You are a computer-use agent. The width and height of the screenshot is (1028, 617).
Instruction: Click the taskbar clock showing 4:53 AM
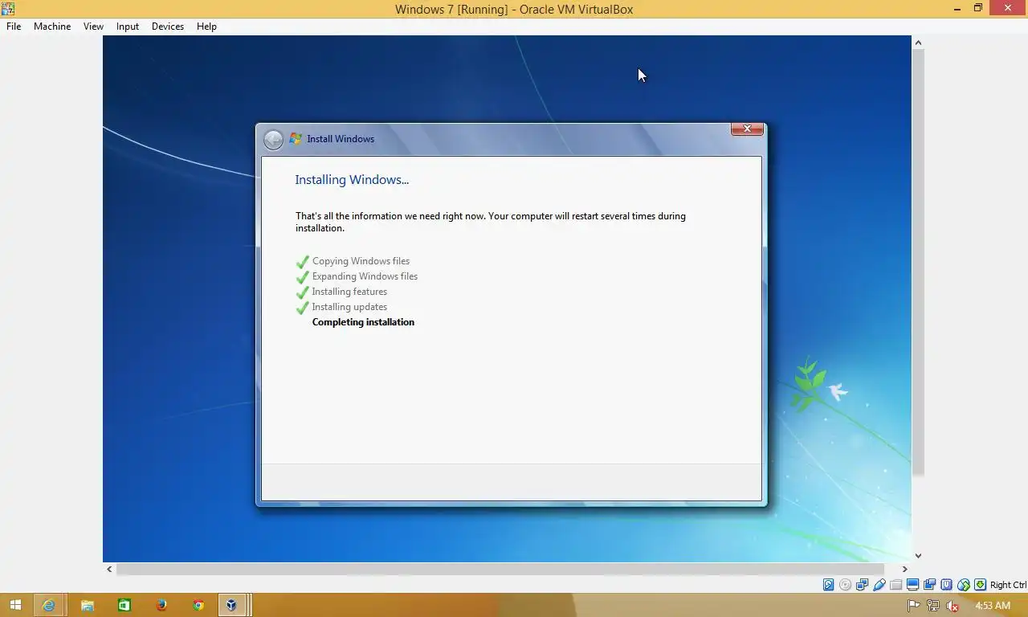point(992,606)
